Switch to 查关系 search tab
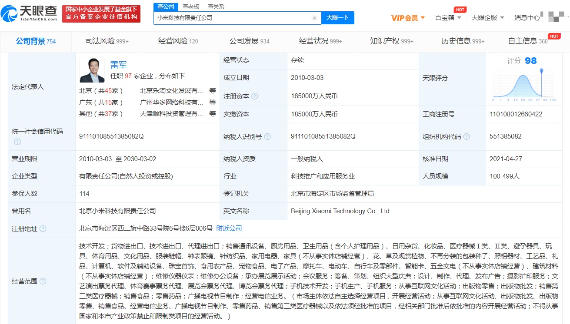570x324 pixels. tap(216, 7)
